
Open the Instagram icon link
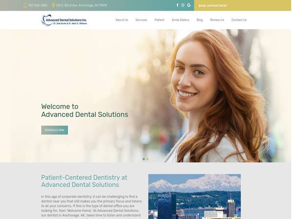(183, 5)
